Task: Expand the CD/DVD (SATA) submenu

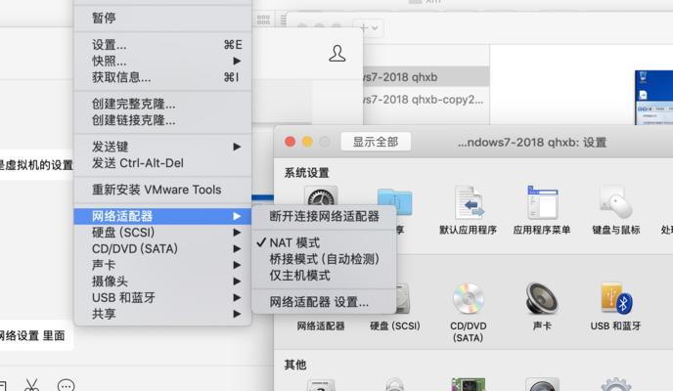Action: tap(162, 248)
